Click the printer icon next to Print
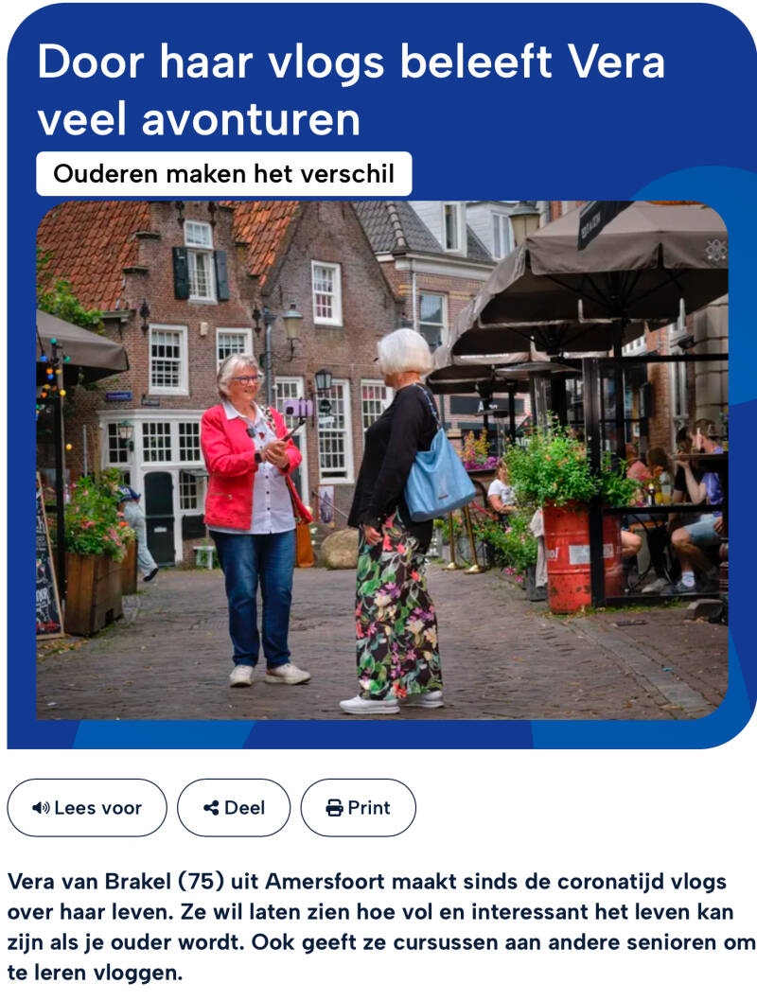Screen dimensions: 757x1001 click(x=334, y=808)
